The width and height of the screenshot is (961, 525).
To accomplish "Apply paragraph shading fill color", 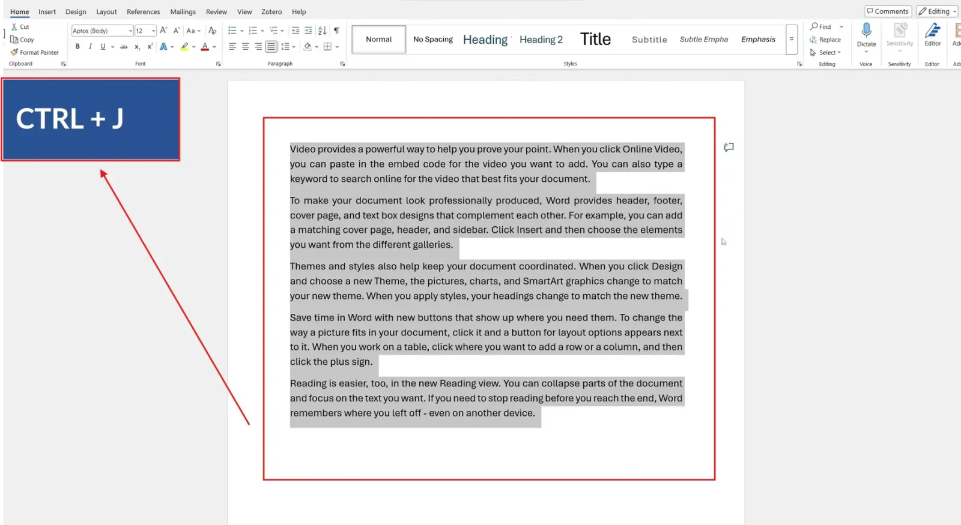I will 308,47.
